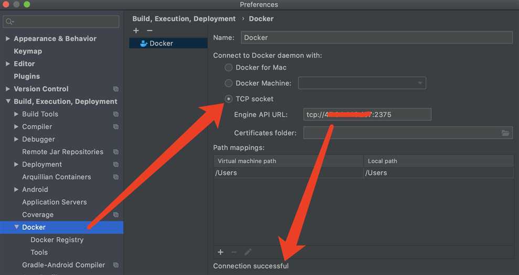Click Engine API URL field
This screenshot has height=275, width=519.
[367, 114]
